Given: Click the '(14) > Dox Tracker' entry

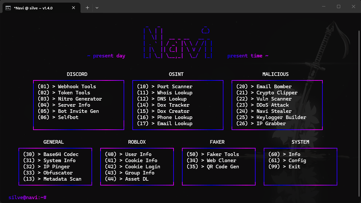Looking at the screenshot, I should [163, 105].
